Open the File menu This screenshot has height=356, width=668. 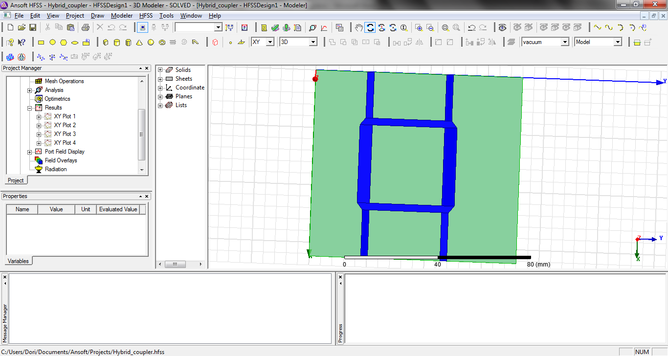coord(19,16)
